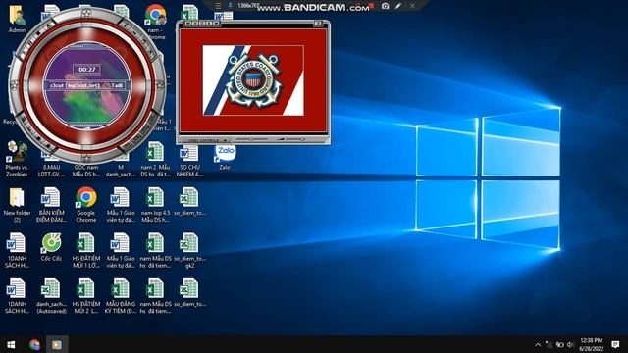Open the Admin user folder icon

coord(17,20)
